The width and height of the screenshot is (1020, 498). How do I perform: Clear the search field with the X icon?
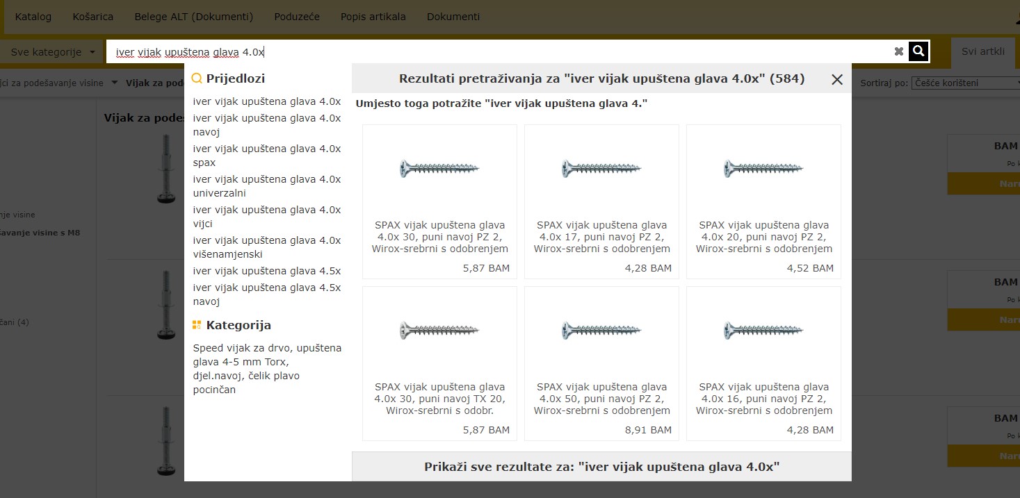(899, 51)
